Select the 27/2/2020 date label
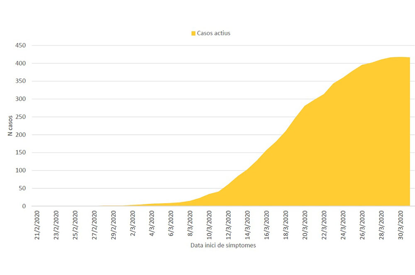Viewport: 415px width, 275px height. tap(95, 225)
